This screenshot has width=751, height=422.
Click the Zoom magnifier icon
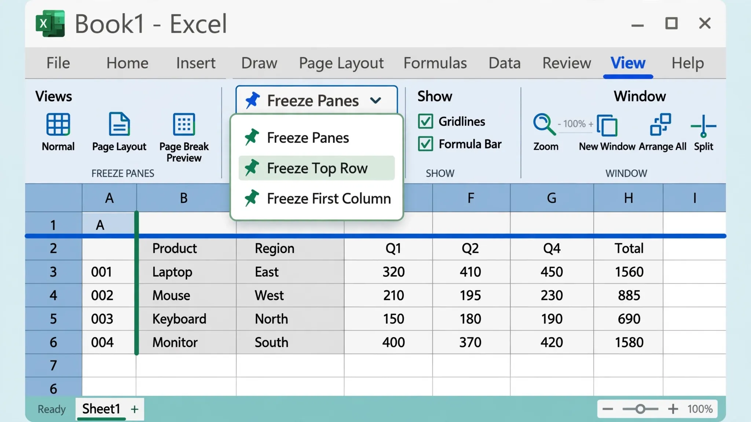point(544,125)
